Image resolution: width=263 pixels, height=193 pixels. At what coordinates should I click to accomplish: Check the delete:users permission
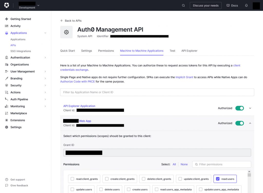point(101,189)
